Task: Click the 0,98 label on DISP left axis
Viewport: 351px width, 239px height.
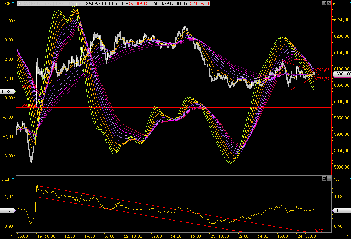Action: click(9, 226)
